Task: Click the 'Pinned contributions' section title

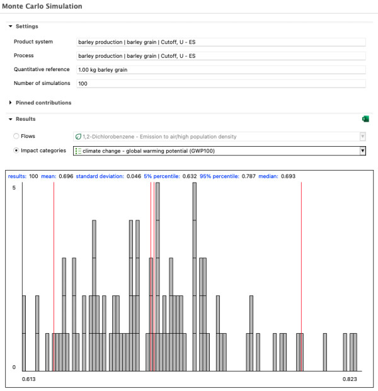Action: coord(43,103)
